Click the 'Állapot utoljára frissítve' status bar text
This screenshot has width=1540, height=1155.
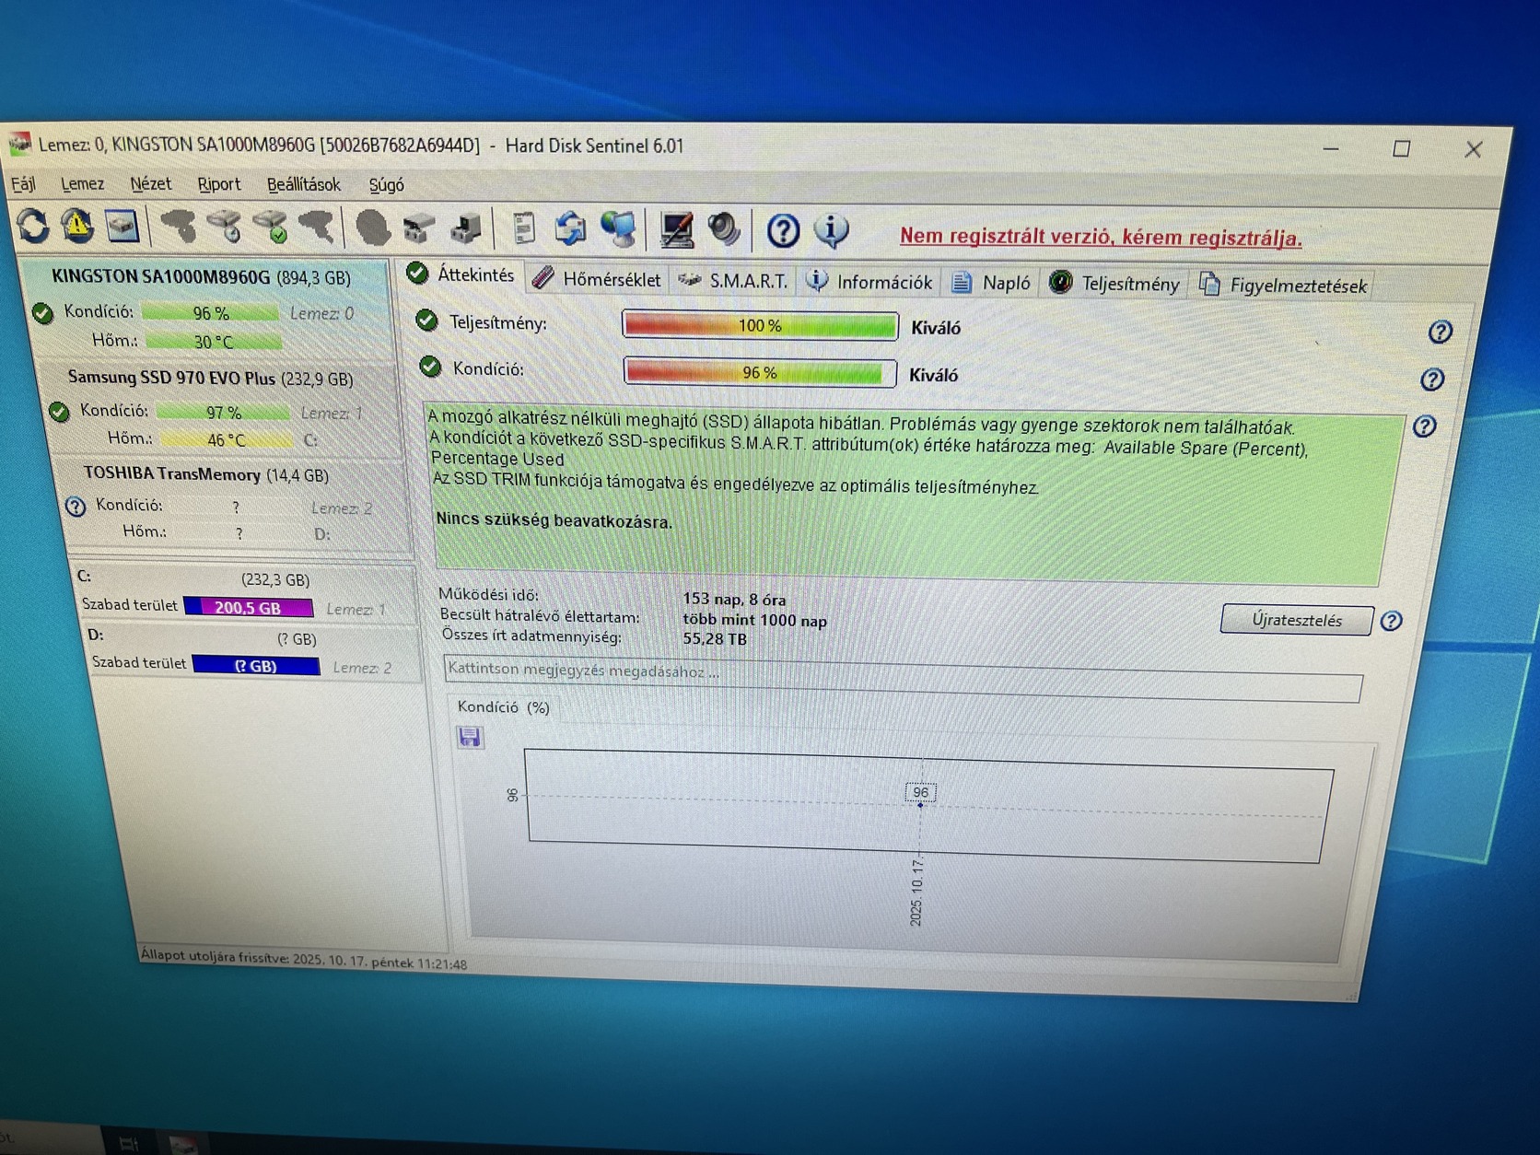click(304, 960)
